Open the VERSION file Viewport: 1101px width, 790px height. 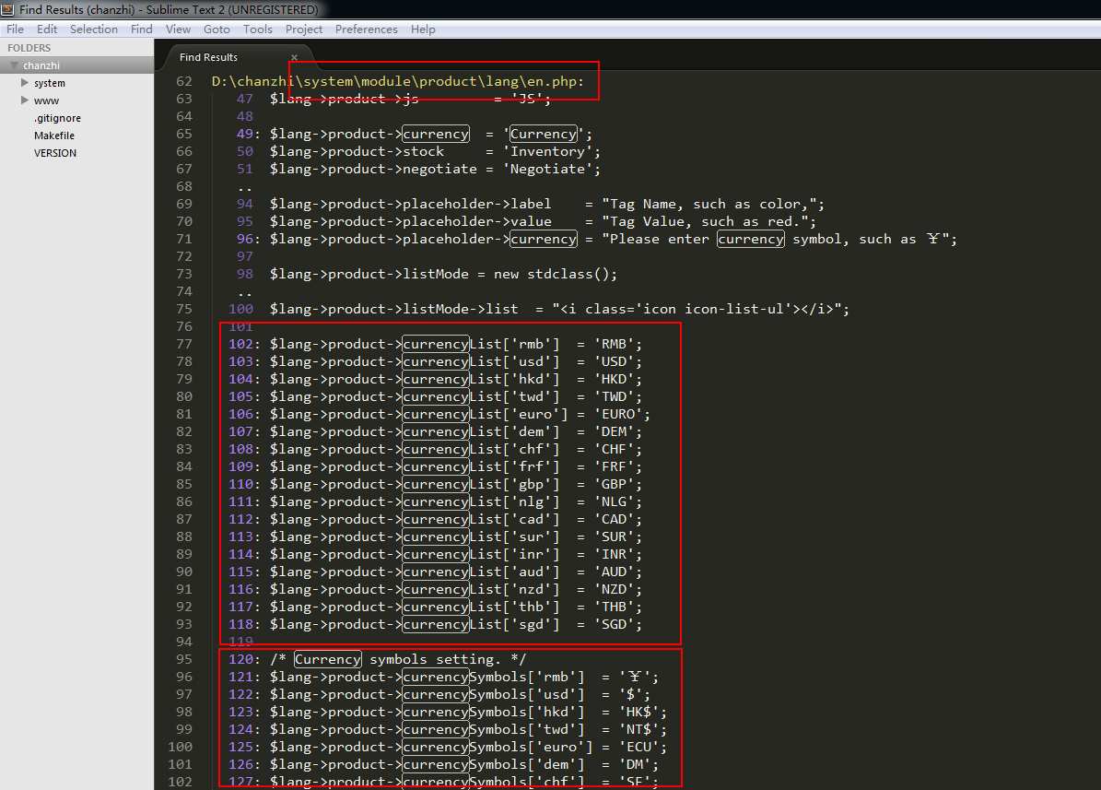(x=55, y=153)
